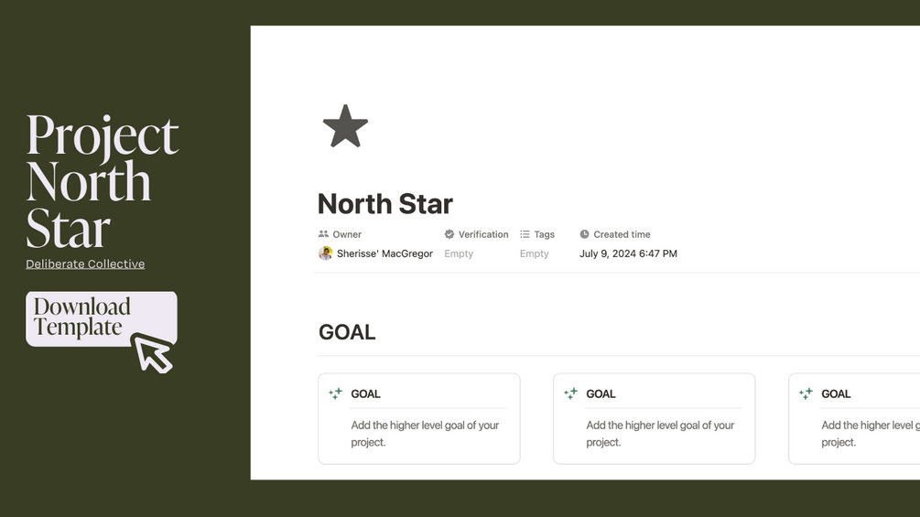920x517 pixels.
Task: Click the cursor arrow graphic on Download Template
Action: 153,353
